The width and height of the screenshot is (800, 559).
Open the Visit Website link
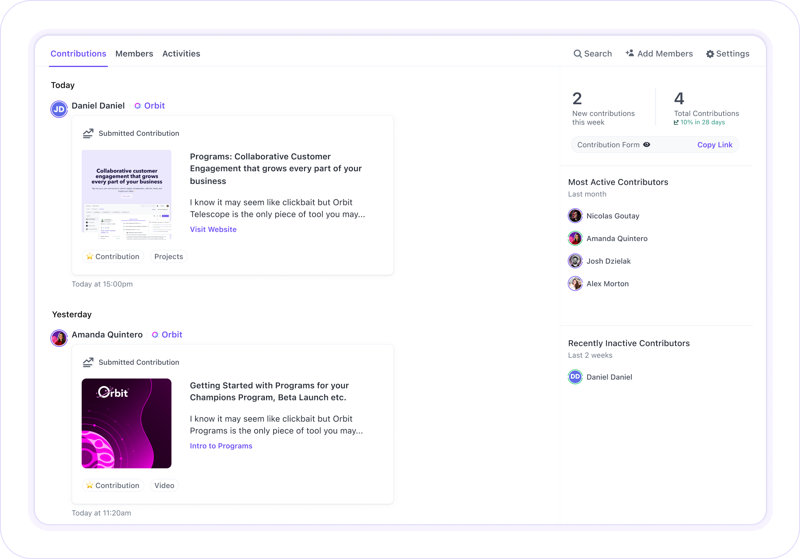coord(213,230)
